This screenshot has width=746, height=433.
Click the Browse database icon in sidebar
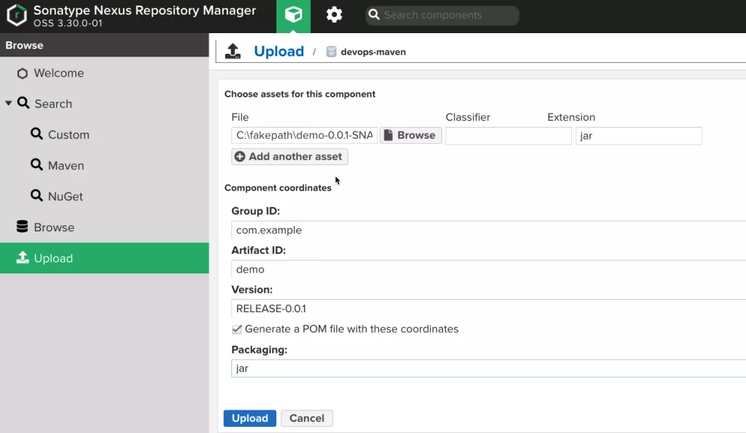[22, 227]
